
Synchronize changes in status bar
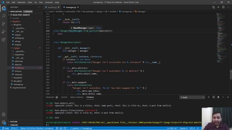click(14, 128)
